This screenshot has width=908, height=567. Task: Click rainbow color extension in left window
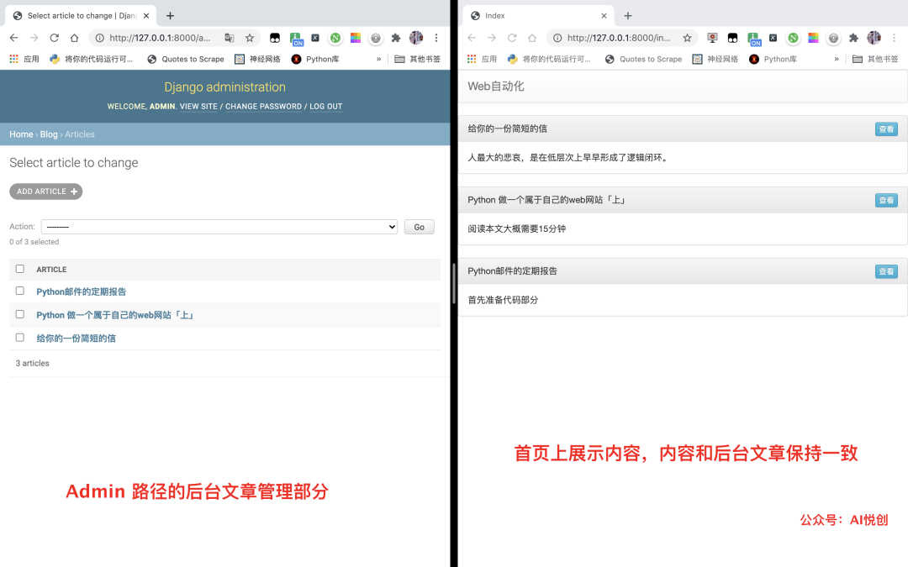tap(356, 38)
